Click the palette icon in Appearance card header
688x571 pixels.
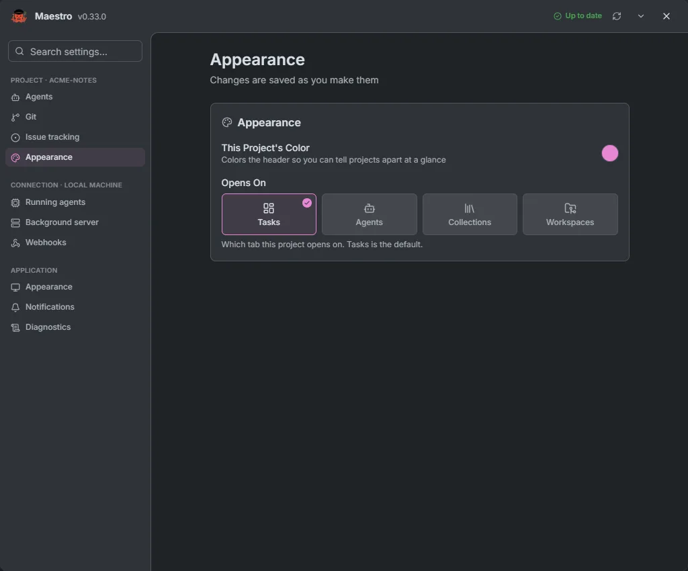point(227,122)
